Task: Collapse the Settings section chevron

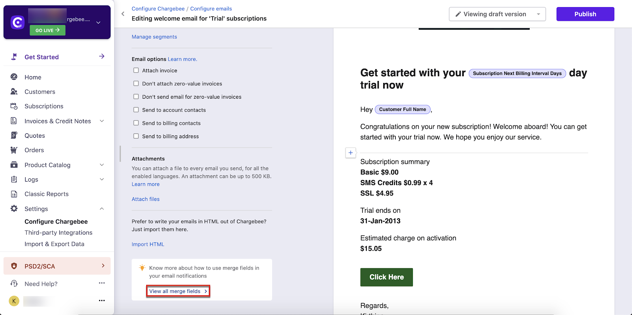Action: 102,209
